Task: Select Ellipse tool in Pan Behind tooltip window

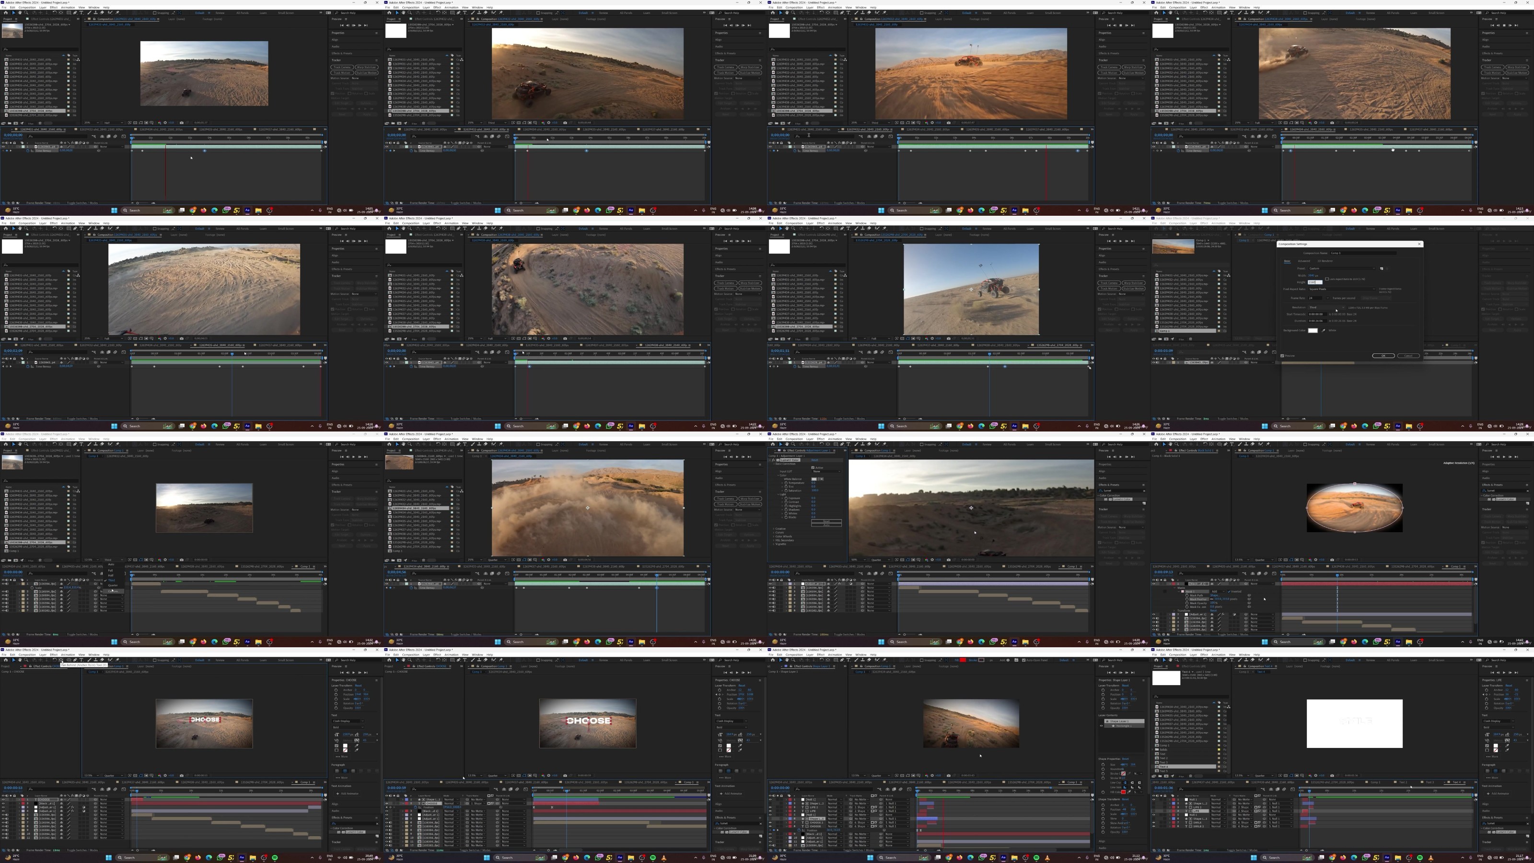Action: tap(69, 660)
